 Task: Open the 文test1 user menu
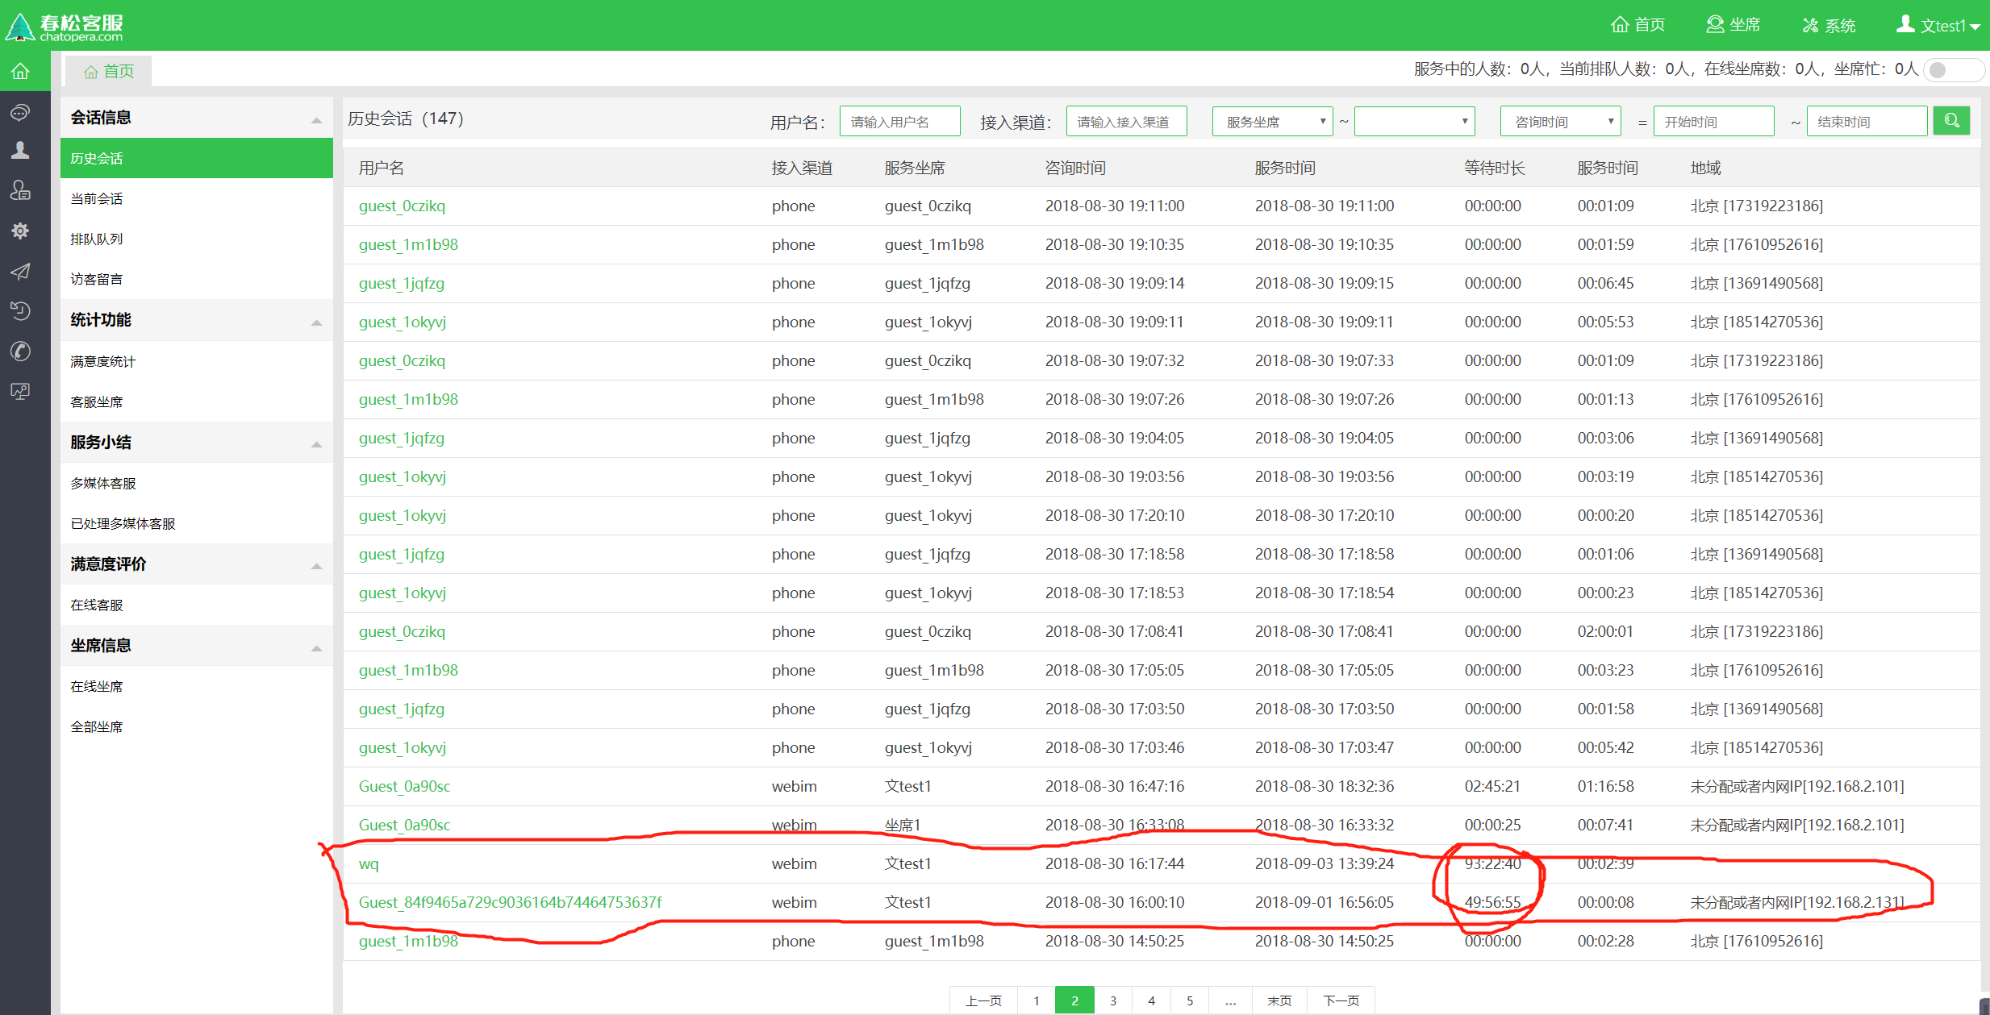click(x=1938, y=25)
